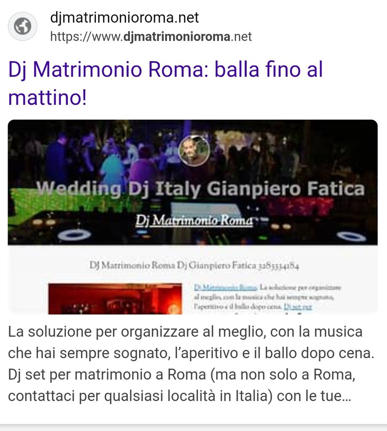Click the globe favicon icon
The height and width of the screenshot is (431, 387).
tap(23, 27)
